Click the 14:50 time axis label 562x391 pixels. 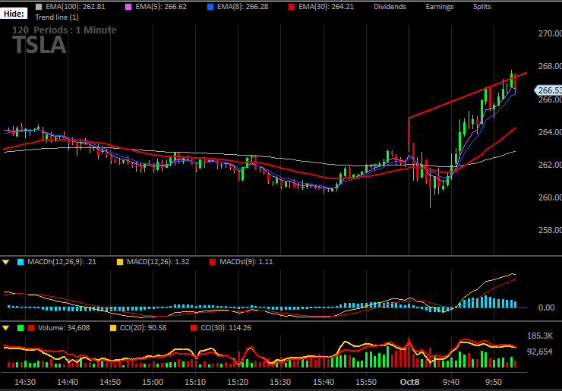(110, 382)
